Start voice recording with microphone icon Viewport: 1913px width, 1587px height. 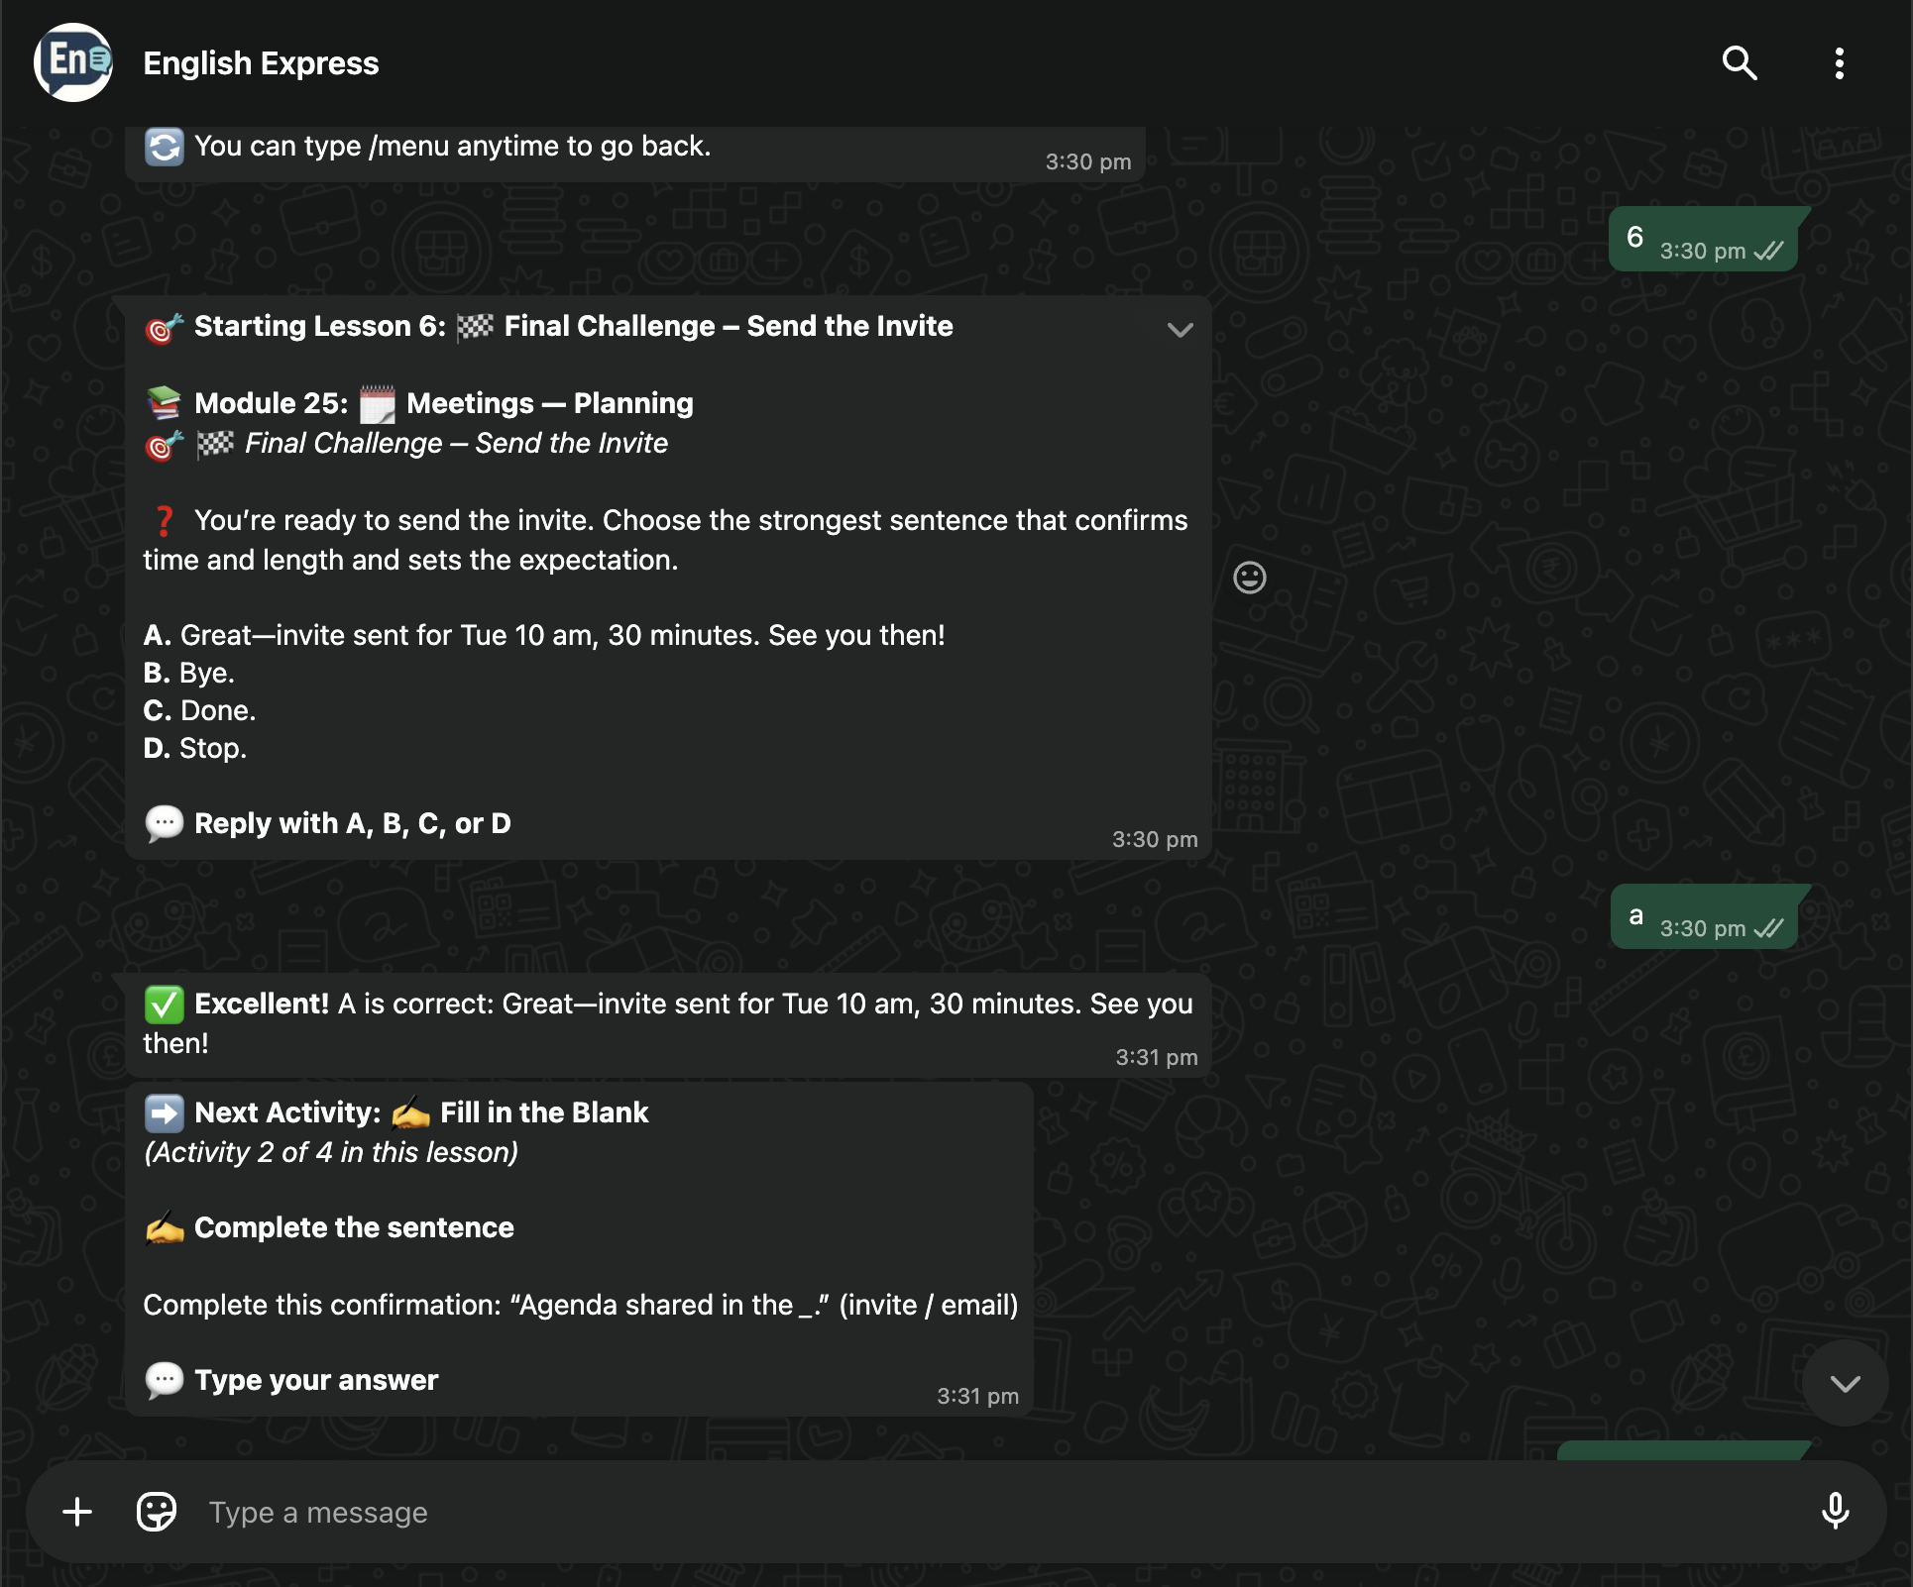tap(1835, 1512)
